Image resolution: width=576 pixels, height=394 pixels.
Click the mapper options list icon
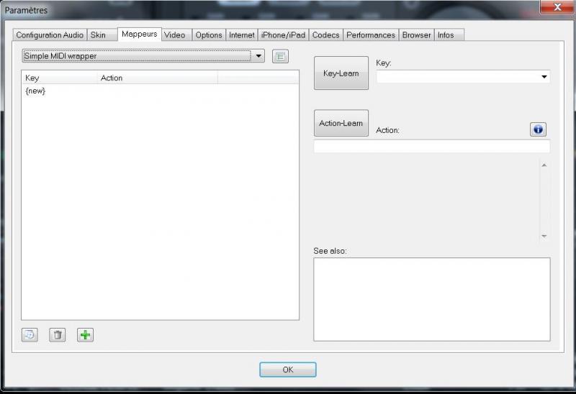tap(280, 57)
